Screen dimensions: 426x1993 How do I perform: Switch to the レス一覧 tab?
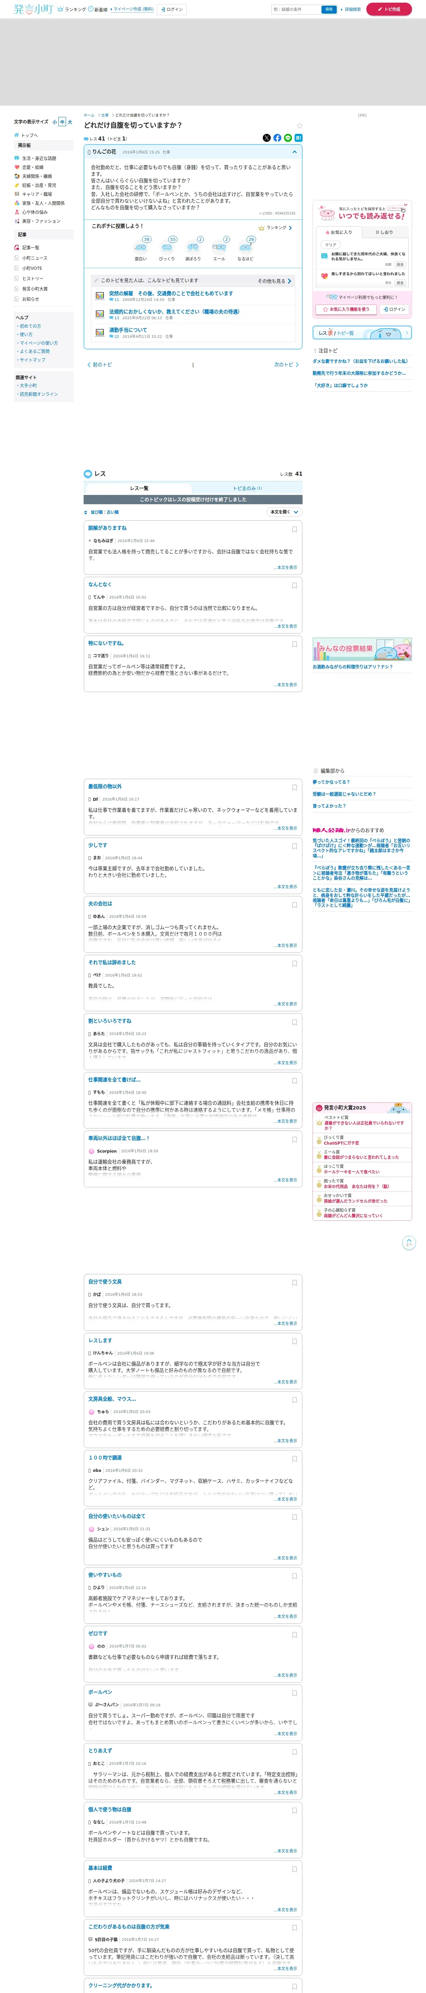[x=138, y=489]
